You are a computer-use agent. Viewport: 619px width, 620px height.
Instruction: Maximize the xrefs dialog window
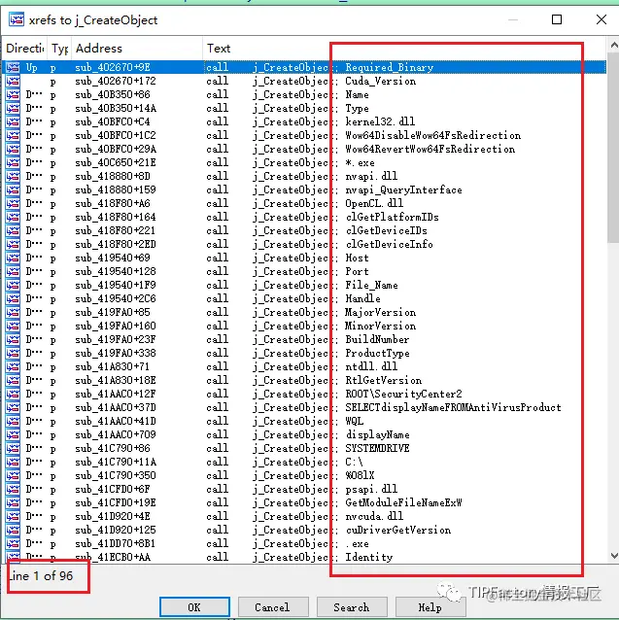pos(557,19)
